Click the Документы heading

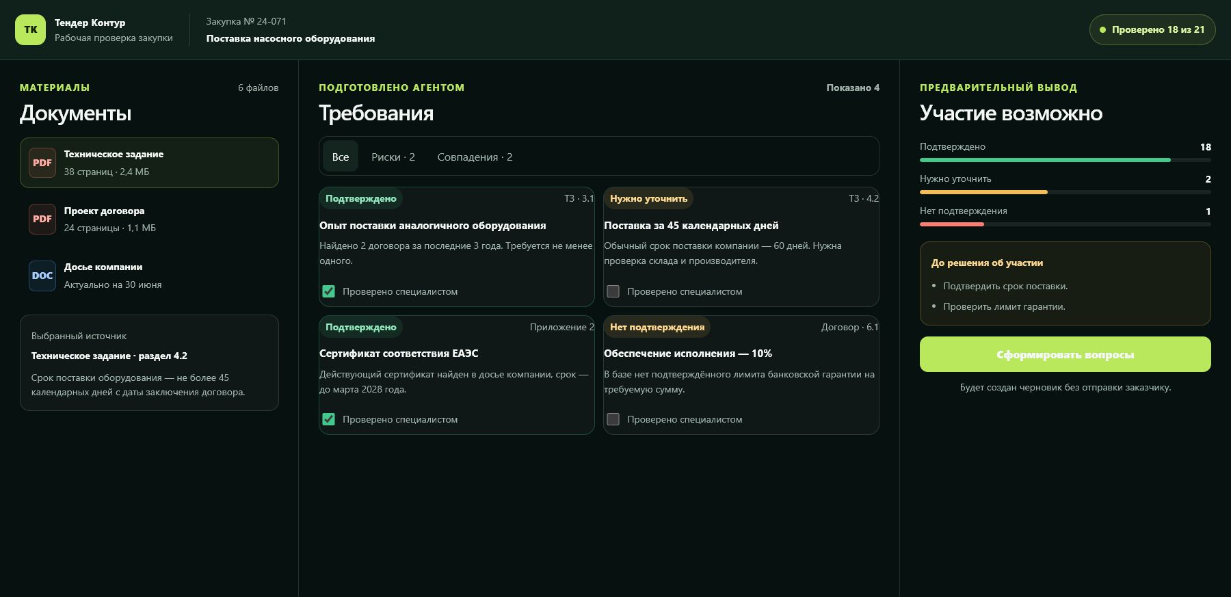pyautogui.click(x=76, y=113)
